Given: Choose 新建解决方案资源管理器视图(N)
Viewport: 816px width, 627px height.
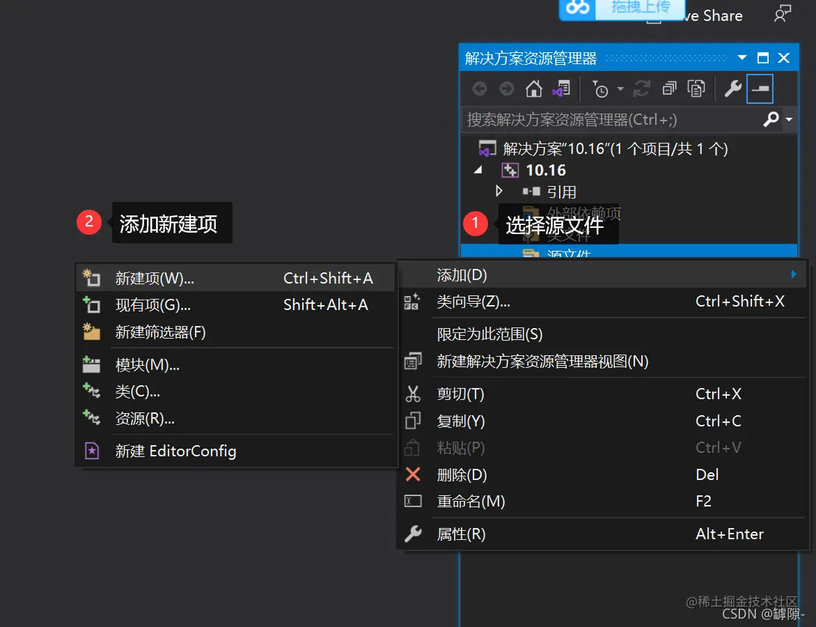Looking at the screenshot, I should (603, 362).
